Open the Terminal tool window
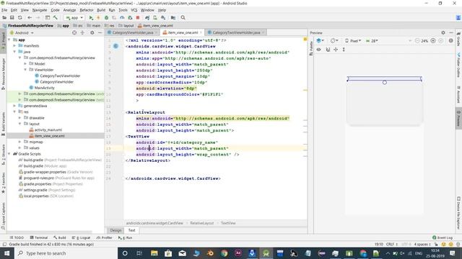The height and width of the screenshot is (259, 462). point(38,237)
